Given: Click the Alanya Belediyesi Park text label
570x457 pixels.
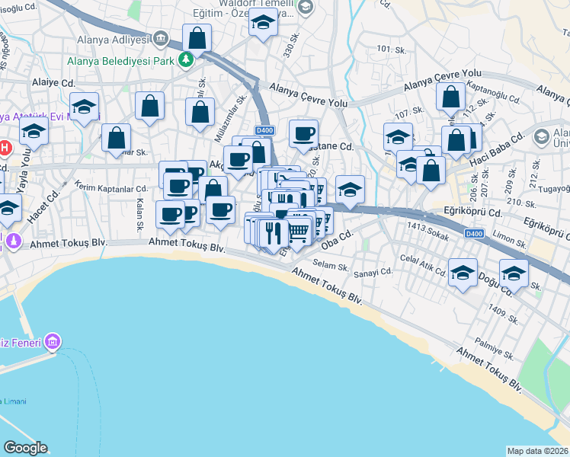Looking at the screenshot, I should click(x=120, y=61).
